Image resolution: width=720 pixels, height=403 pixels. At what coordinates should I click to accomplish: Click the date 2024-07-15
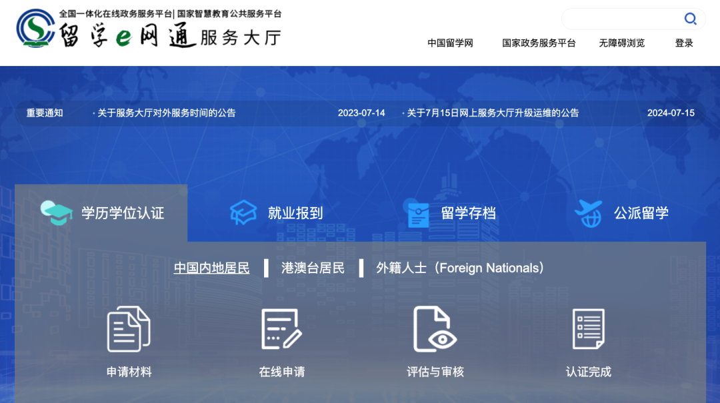click(671, 113)
